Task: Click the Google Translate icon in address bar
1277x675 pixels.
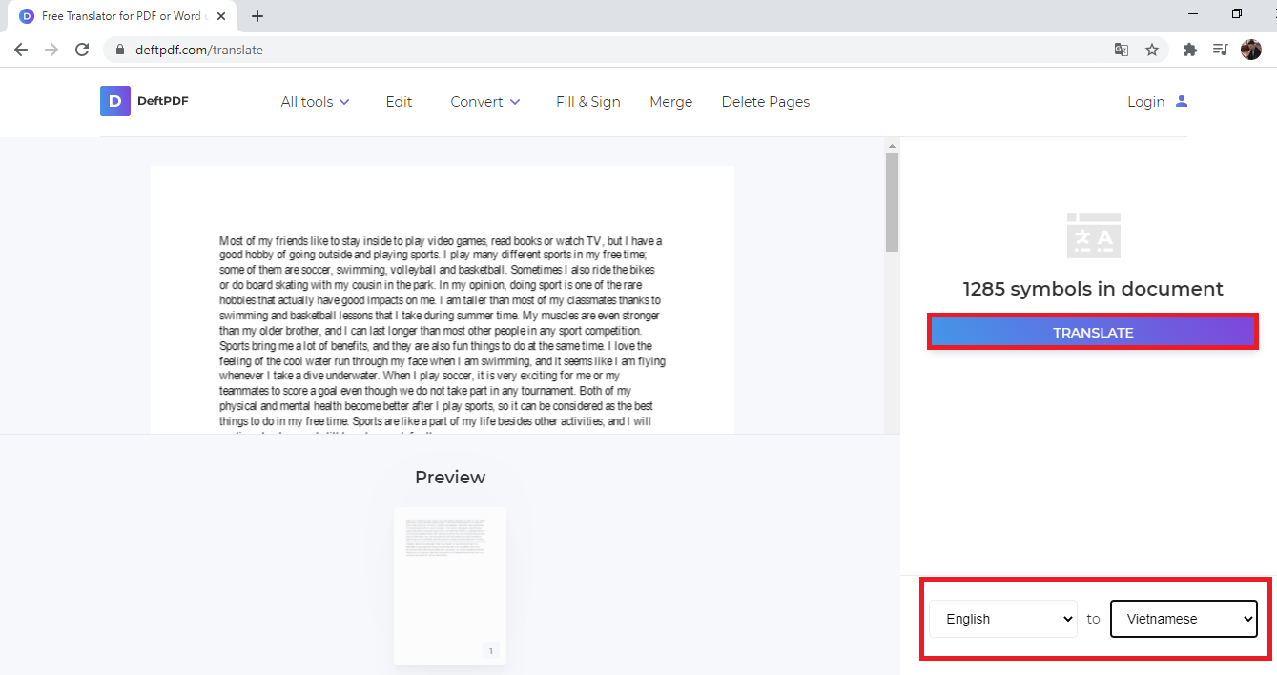Action: pos(1122,50)
